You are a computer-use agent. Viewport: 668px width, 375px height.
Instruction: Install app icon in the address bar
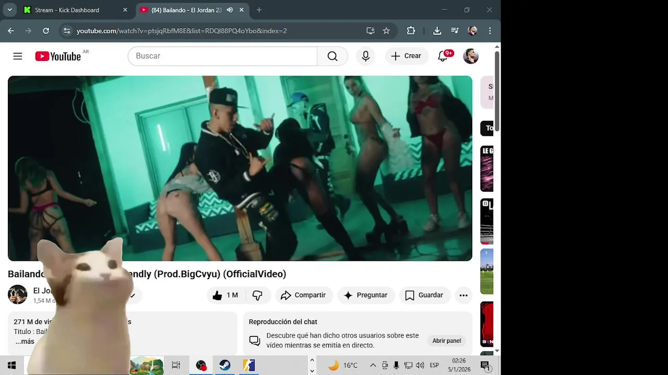point(371,31)
